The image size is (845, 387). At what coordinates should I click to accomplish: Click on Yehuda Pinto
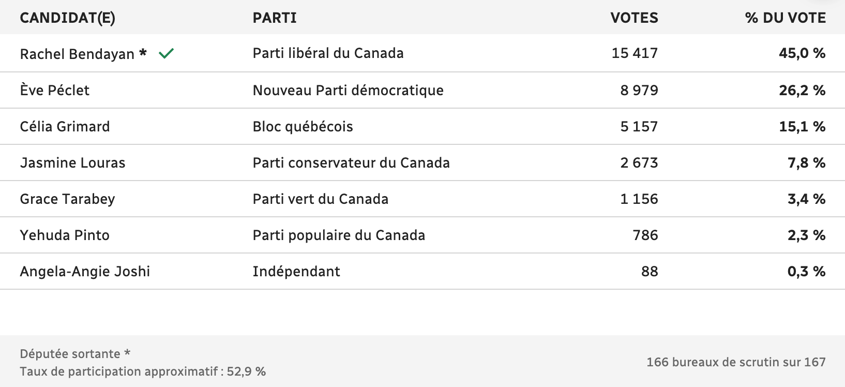pos(65,235)
